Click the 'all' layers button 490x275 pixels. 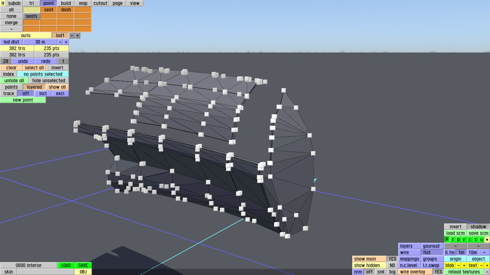[11, 10]
